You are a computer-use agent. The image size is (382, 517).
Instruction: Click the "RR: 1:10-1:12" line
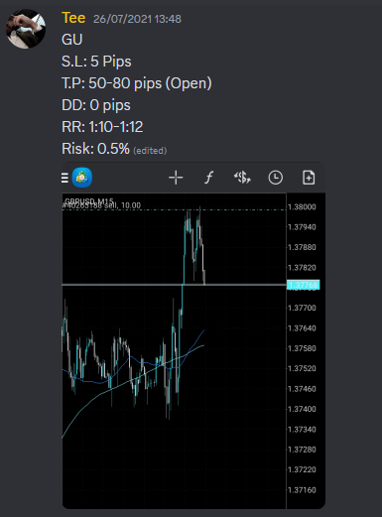[x=102, y=127]
